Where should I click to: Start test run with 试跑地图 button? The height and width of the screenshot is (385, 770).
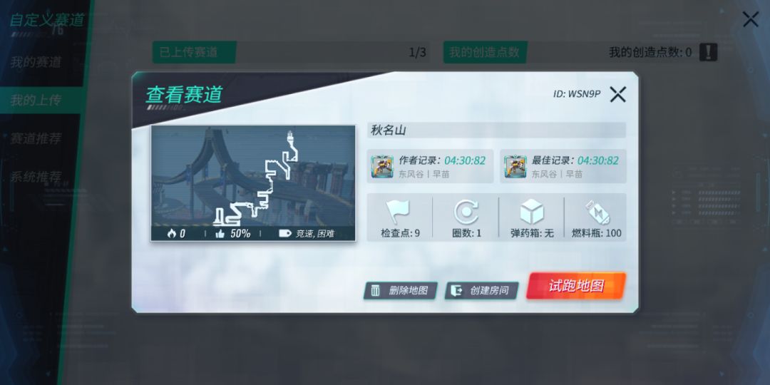[576, 286]
